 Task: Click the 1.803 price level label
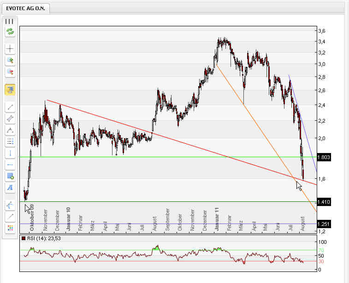point(324,158)
